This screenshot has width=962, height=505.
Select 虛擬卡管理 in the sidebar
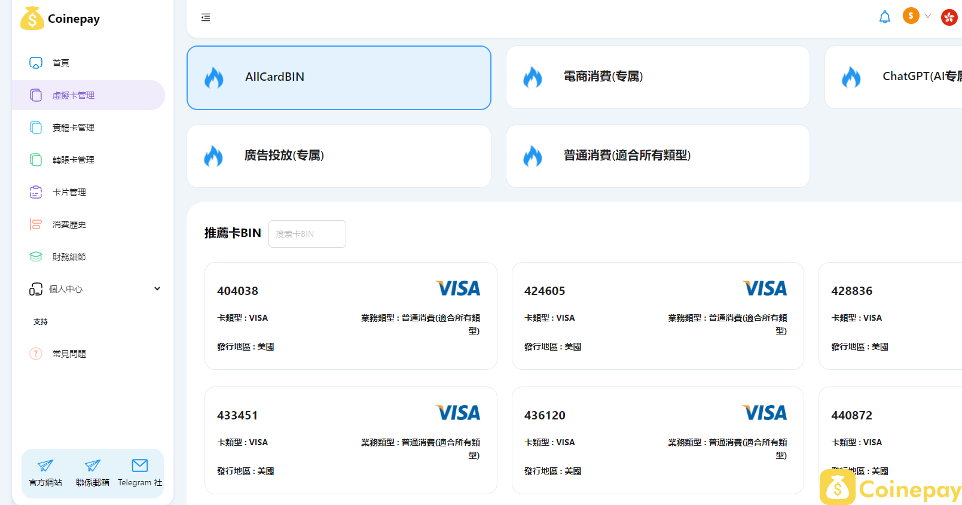(x=88, y=95)
